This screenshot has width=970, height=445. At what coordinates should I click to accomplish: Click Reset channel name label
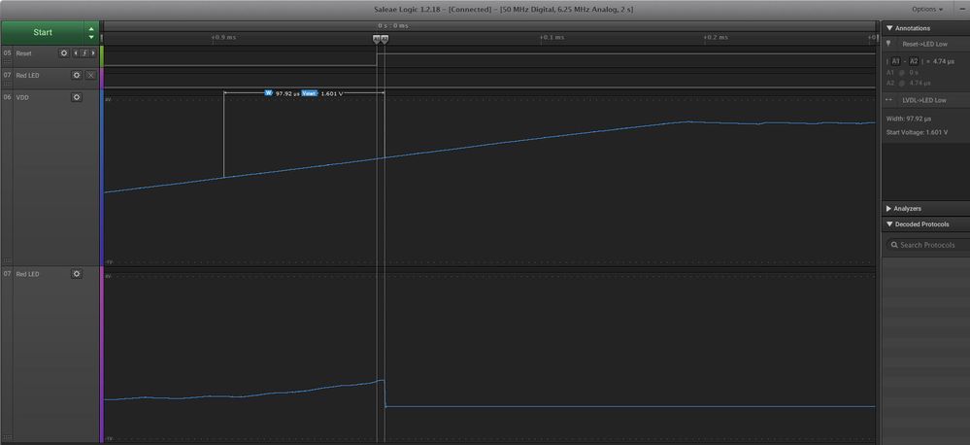pos(23,53)
